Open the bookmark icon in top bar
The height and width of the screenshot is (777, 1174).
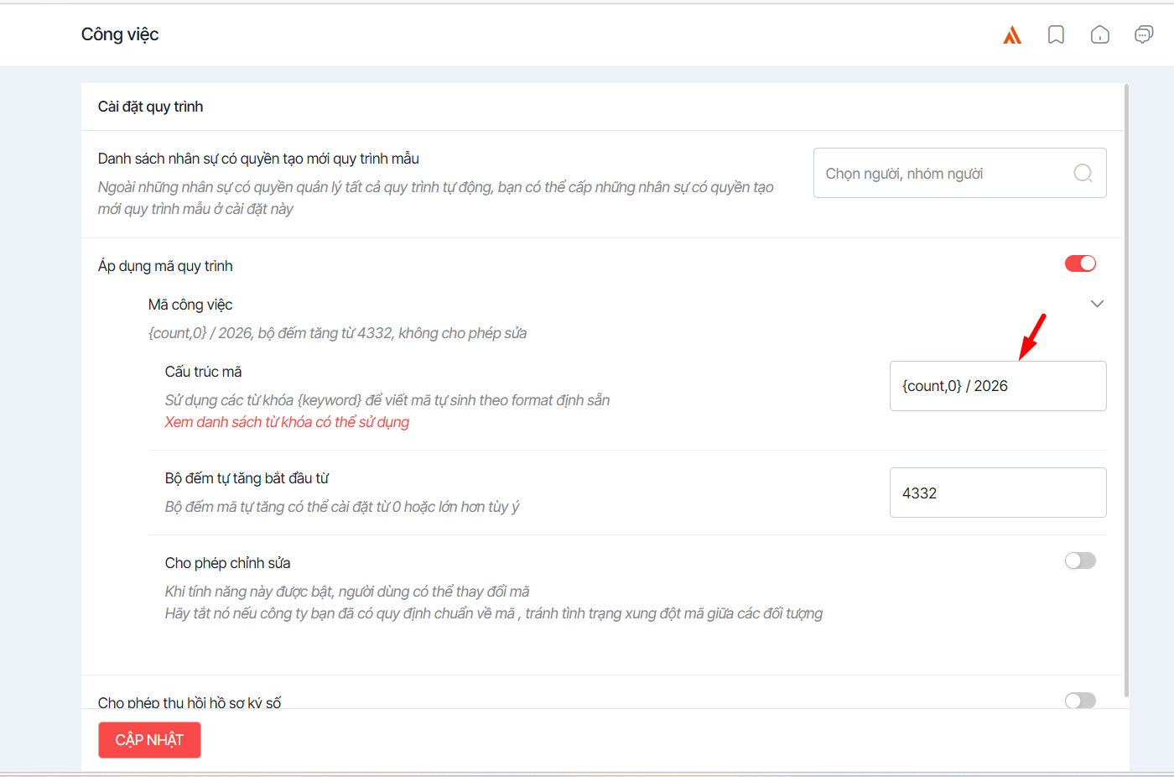point(1056,34)
